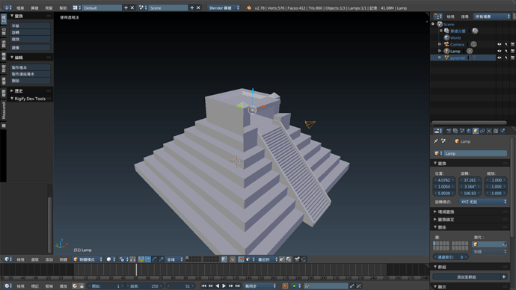Image resolution: width=516 pixels, height=290 pixels.
Task: Open the Render properties tab (camera icon)
Action: [x=449, y=131]
